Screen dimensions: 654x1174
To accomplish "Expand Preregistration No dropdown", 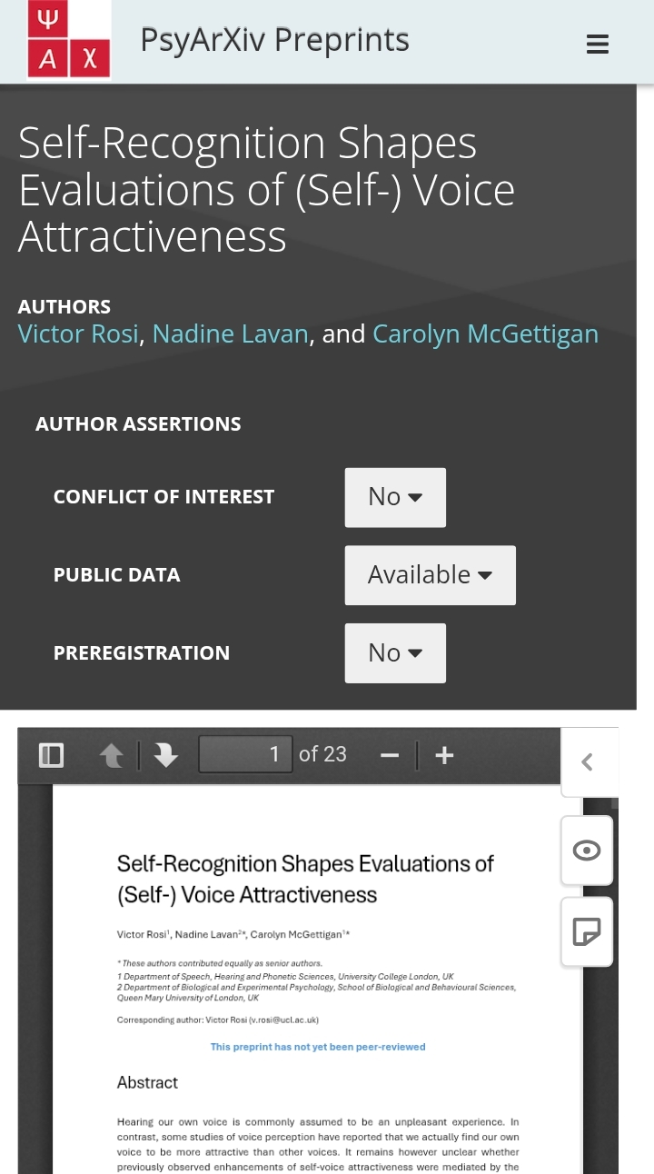I will coord(395,653).
